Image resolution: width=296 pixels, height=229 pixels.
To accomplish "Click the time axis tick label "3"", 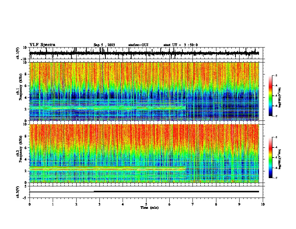I will 99,204.
